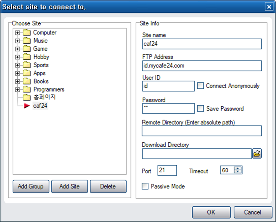276x222 pixels.
Task: Turn on Passive Mode checkbox
Action: [x=145, y=186]
